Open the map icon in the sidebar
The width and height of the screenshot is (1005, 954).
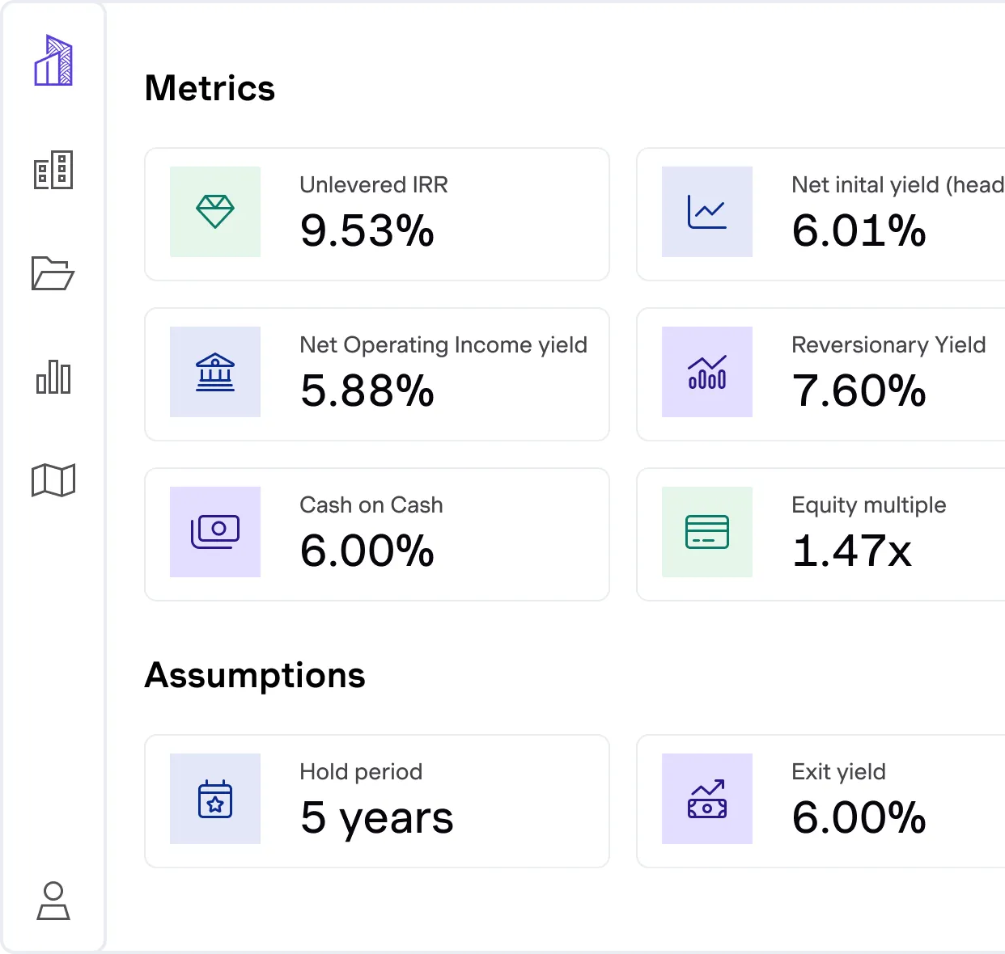tap(53, 479)
